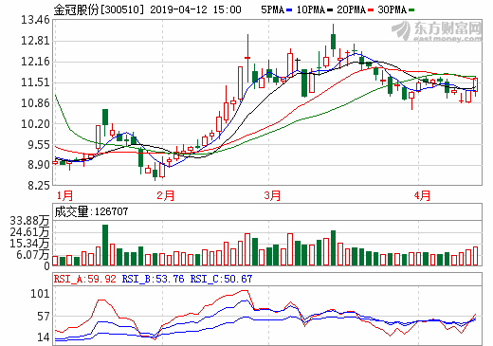
Task: Click the 12.81 price axis label
Action: (35, 41)
